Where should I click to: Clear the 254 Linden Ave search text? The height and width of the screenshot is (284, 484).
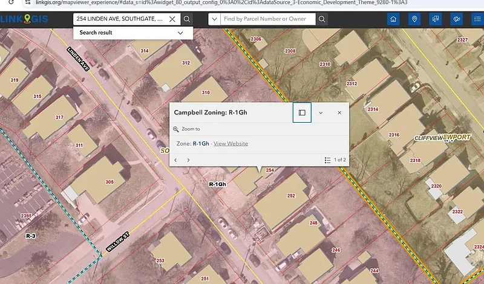pyautogui.click(x=172, y=19)
